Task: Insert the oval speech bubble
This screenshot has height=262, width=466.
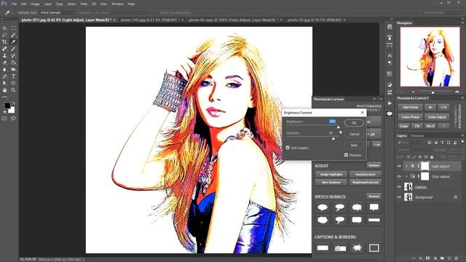Action: coord(323,207)
